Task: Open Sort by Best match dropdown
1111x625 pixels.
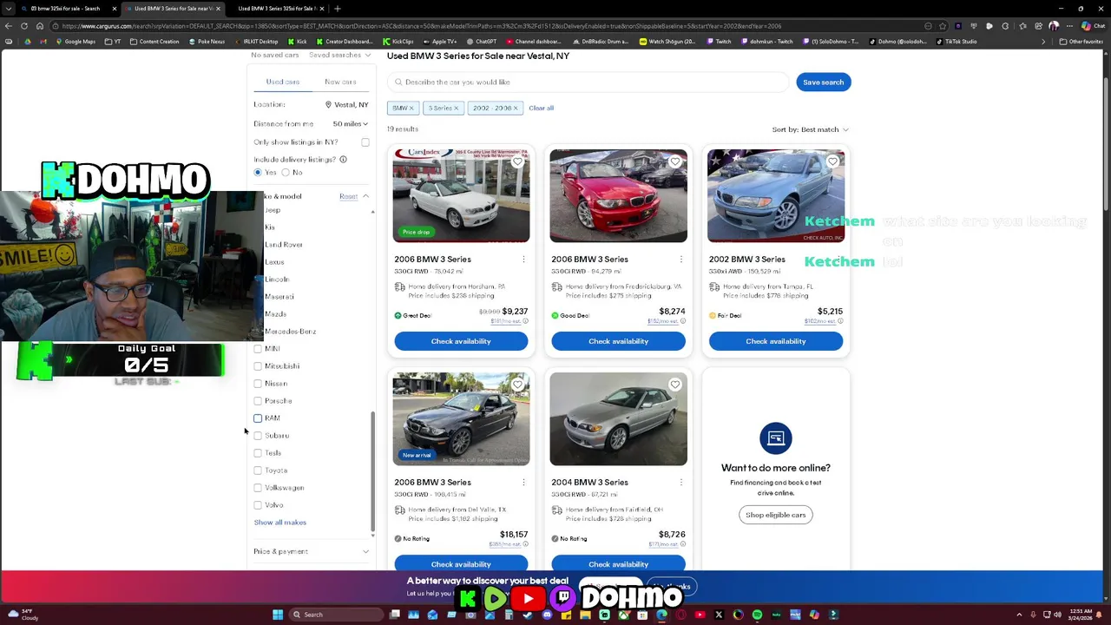Action: pyautogui.click(x=811, y=129)
